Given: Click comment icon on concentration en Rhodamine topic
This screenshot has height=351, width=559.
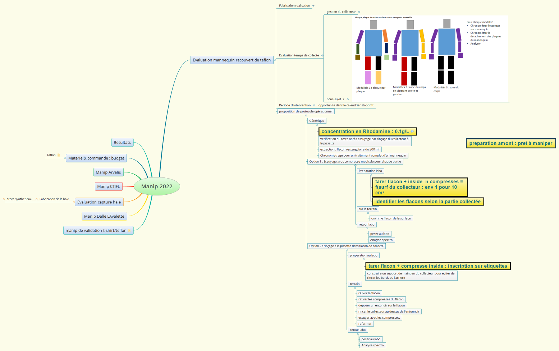Looking at the screenshot, I should [412, 131].
